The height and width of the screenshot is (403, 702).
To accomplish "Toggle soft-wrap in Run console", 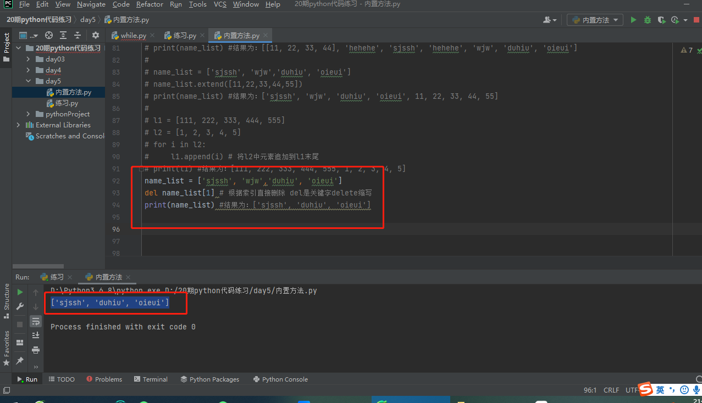I will pos(36,321).
